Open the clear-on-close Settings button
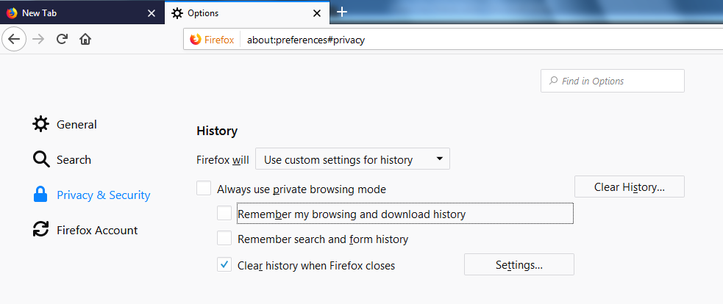This screenshot has width=723, height=304. 519,264
